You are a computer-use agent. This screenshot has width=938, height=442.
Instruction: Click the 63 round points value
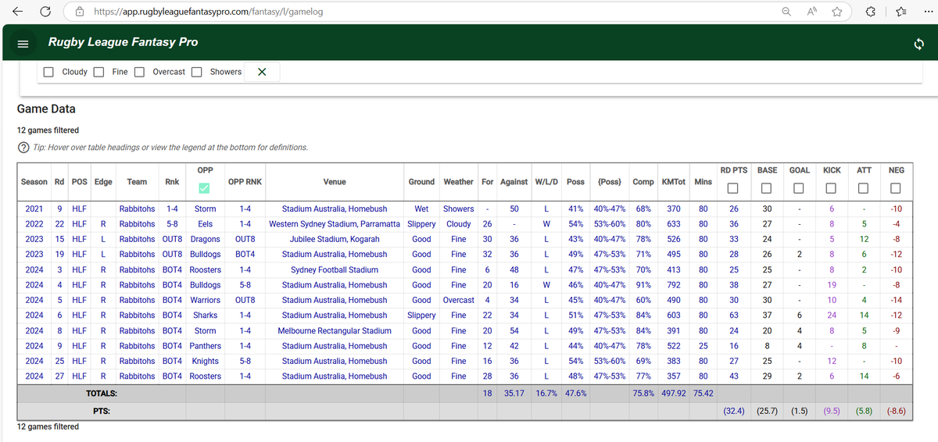[734, 315]
